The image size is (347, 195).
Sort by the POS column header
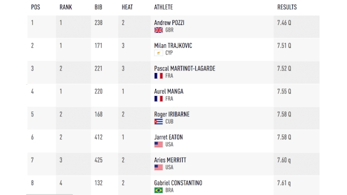pyautogui.click(x=35, y=7)
